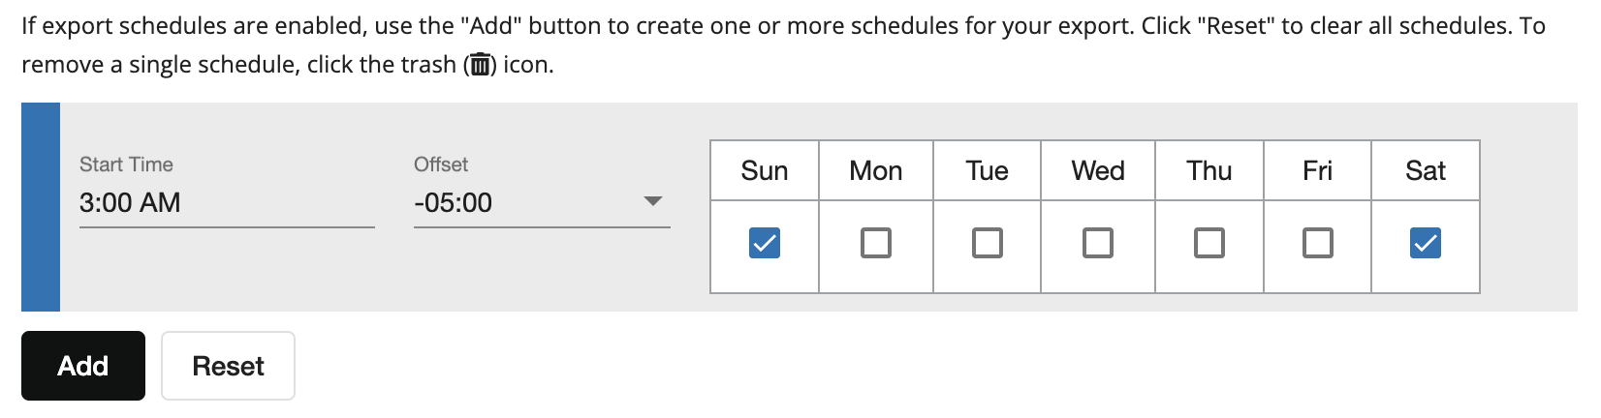Click the Mon column header
Screen dimensions: 1601x418
click(875, 171)
